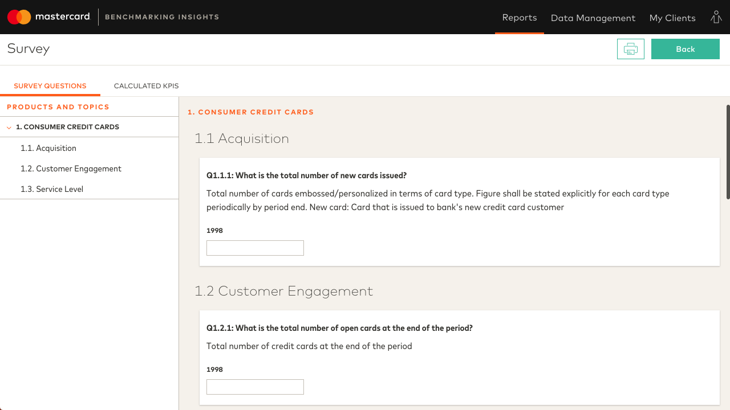Open the 1.3. Service Level topic
This screenshot has height=410, width=730.
(x=52, y=188)
